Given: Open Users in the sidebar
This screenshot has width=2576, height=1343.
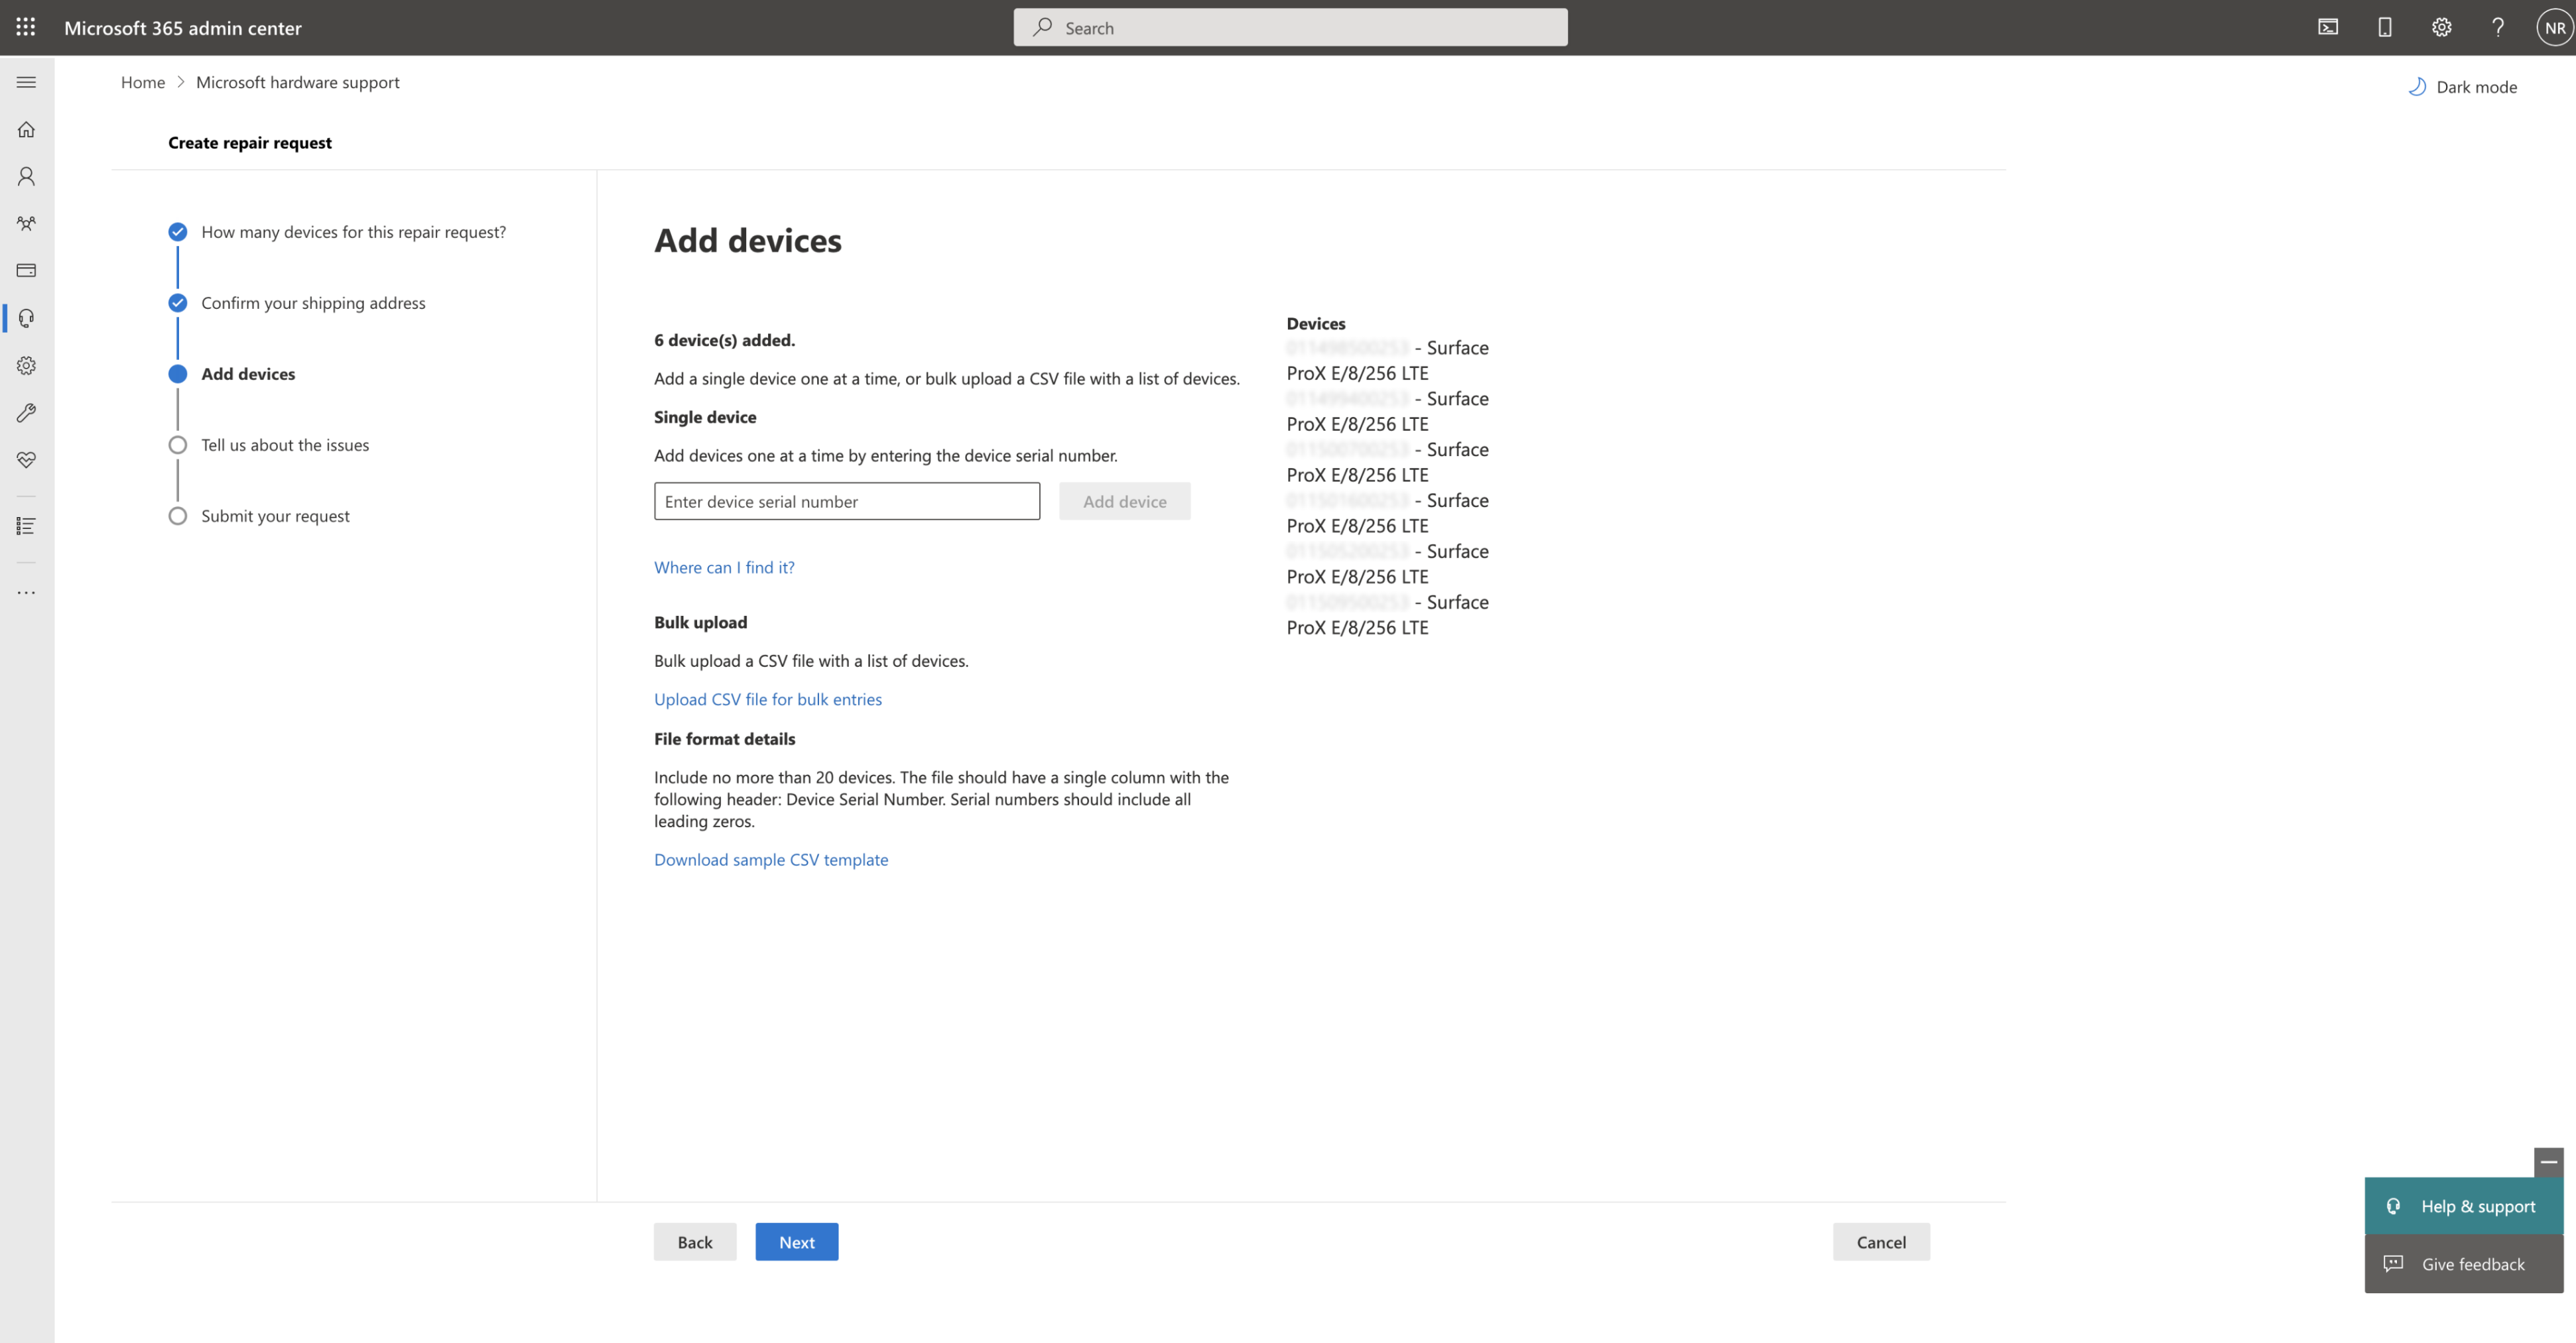Looking at the screenshot, I should pyautogui.click(x=26, y=176).
